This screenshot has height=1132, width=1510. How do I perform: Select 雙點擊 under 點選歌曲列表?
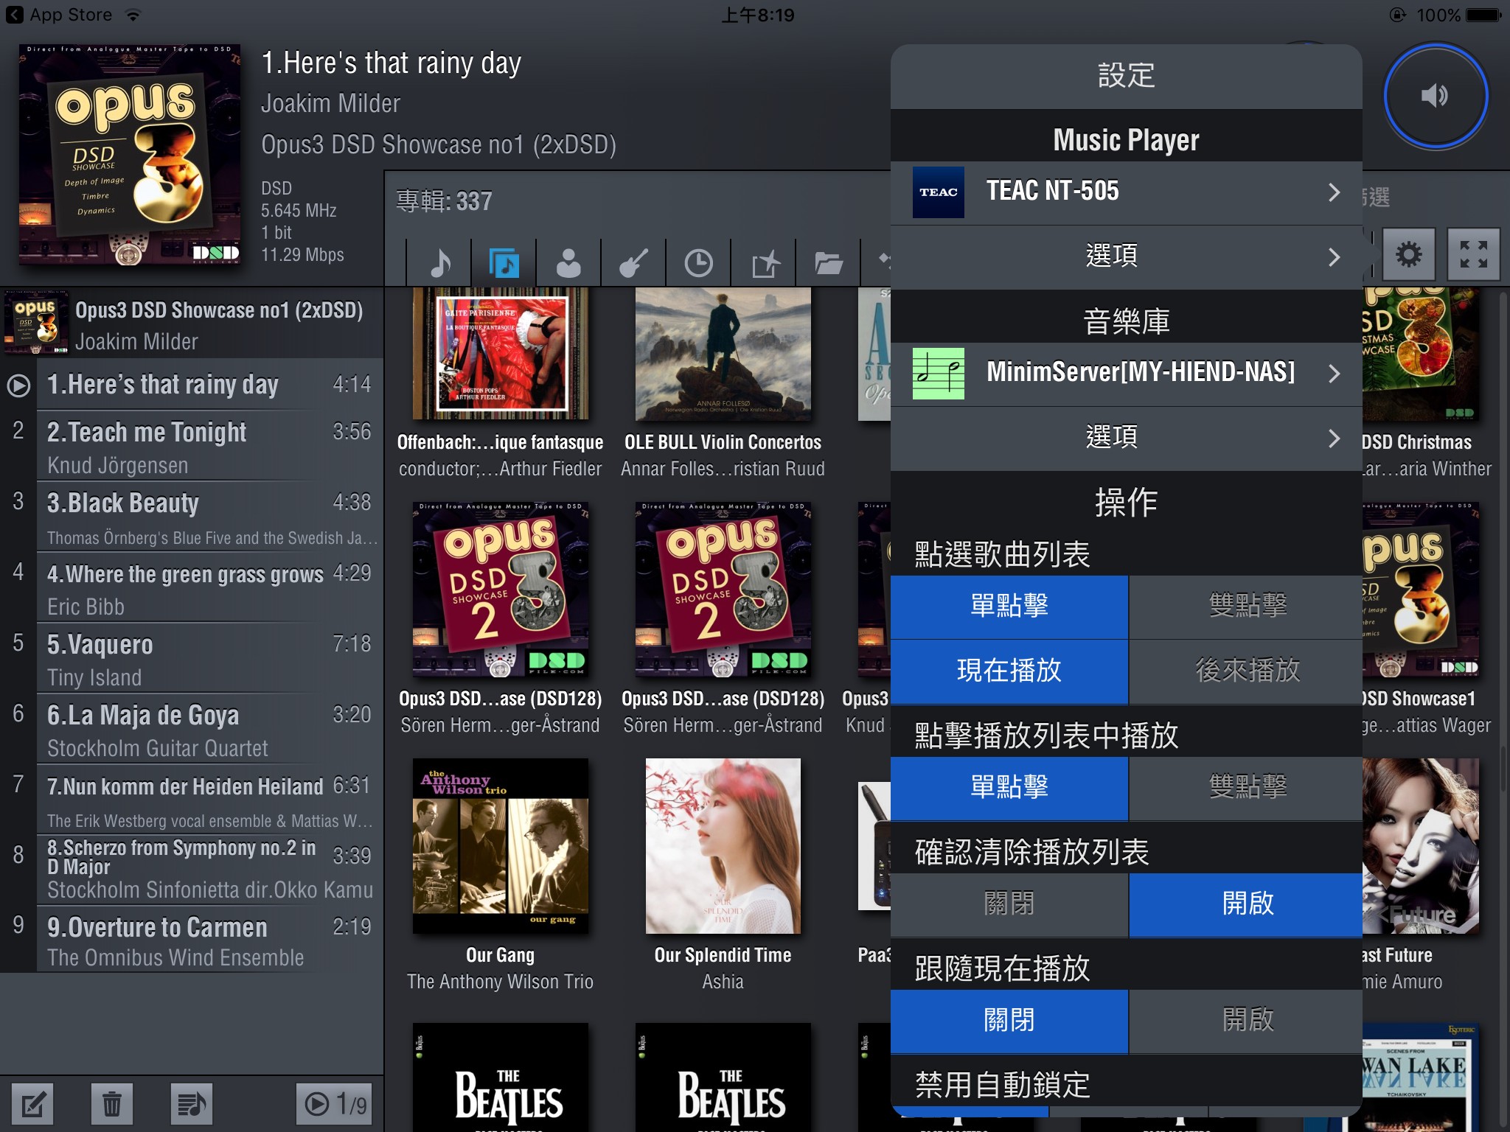tap(1246, 607)
